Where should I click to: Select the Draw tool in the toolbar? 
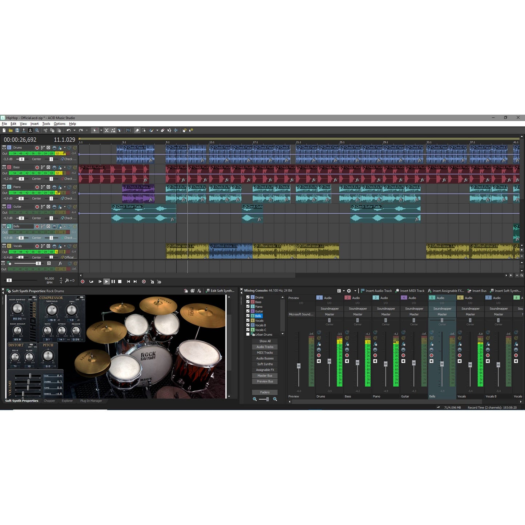click(136, 130)
